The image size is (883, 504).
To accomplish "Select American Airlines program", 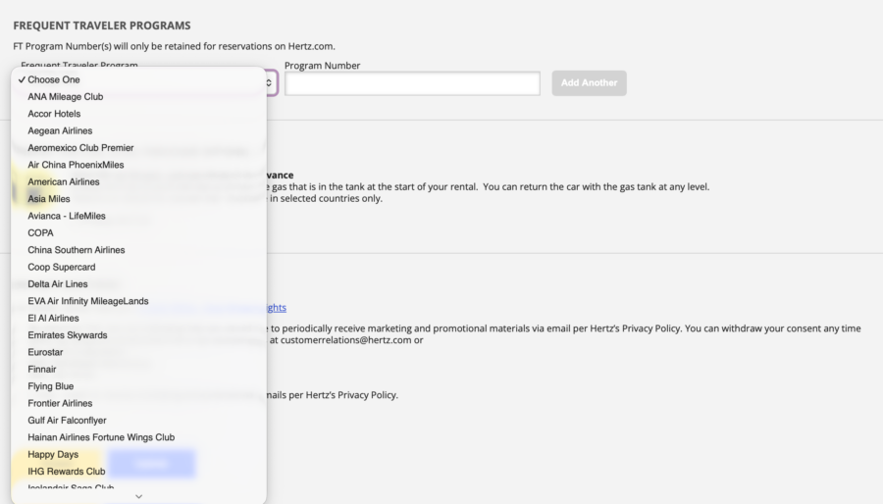I will point(138,181).
